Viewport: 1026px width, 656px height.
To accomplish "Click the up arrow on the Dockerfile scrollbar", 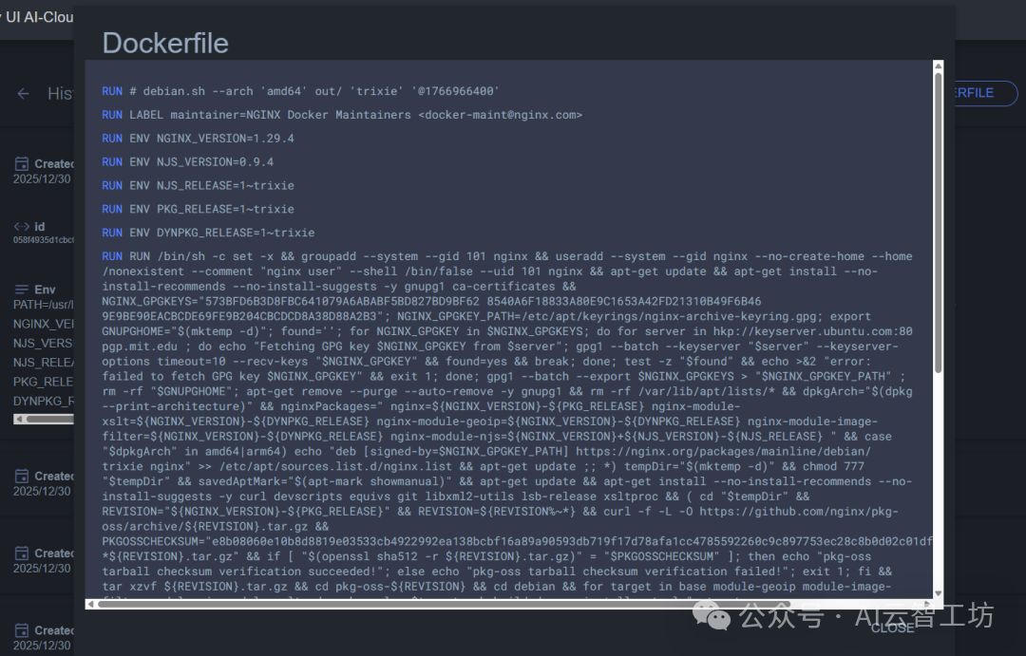I will tap(939, 65).
